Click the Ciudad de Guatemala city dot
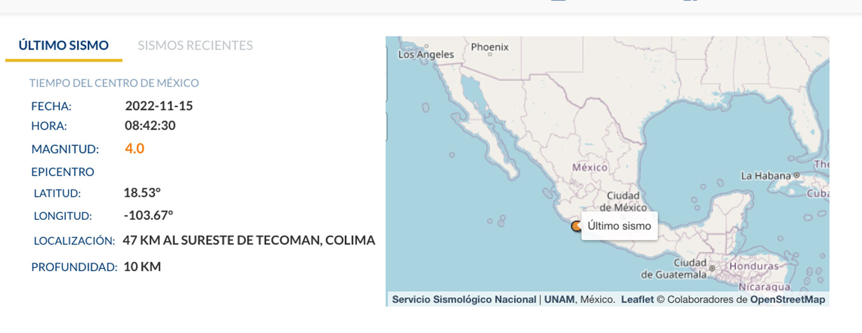Viewport: 862px width, 333px height. (712, 268)
